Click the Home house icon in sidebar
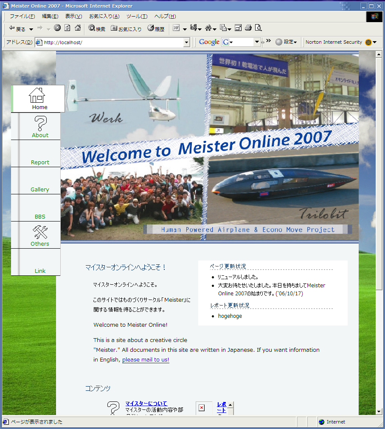This screenshot has width=385, height=429. (x=37, y=95)
